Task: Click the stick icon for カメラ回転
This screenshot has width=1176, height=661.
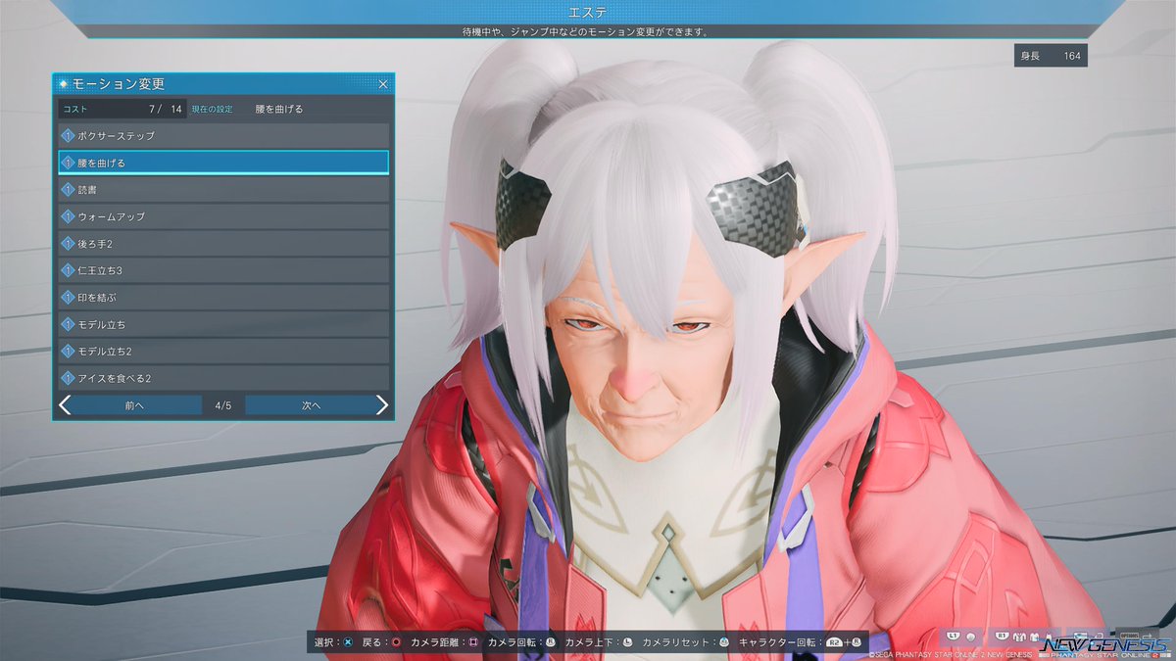Action: 551,642
